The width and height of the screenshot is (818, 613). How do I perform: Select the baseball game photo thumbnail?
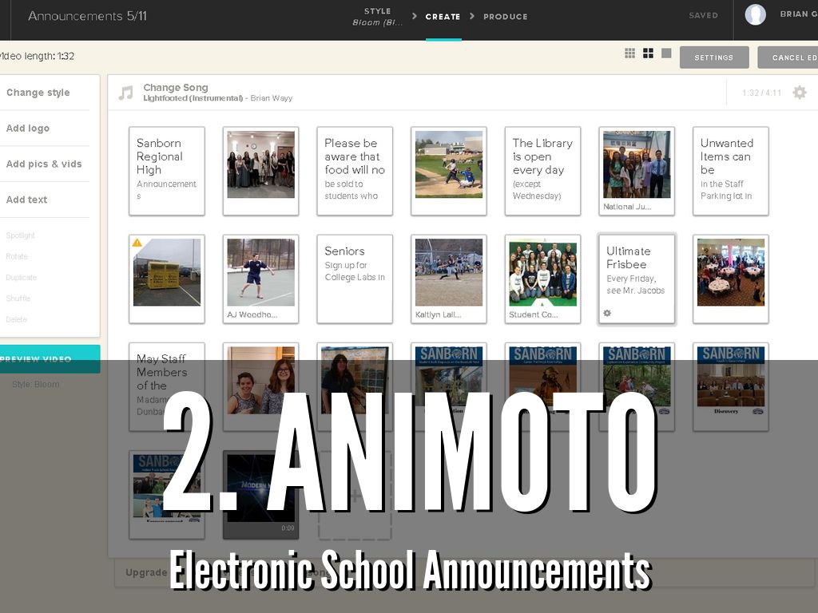click(449, 164)
